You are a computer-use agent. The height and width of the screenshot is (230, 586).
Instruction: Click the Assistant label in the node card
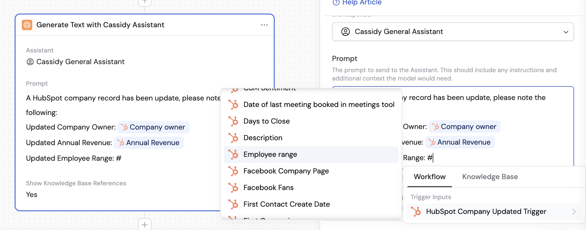(x=40, y=50)
